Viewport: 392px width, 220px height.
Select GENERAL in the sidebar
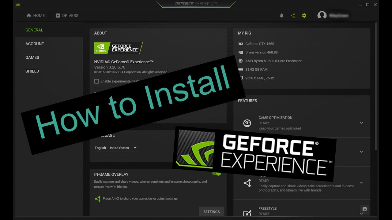[34, 30]
